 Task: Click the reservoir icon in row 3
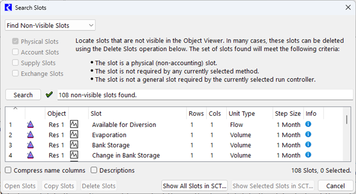(x=30, y=145)
